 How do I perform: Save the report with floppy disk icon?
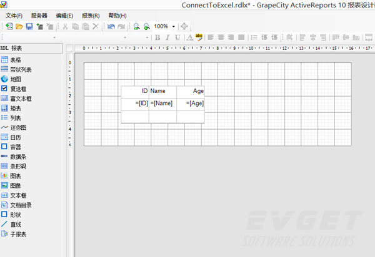(x=29, y=26)
